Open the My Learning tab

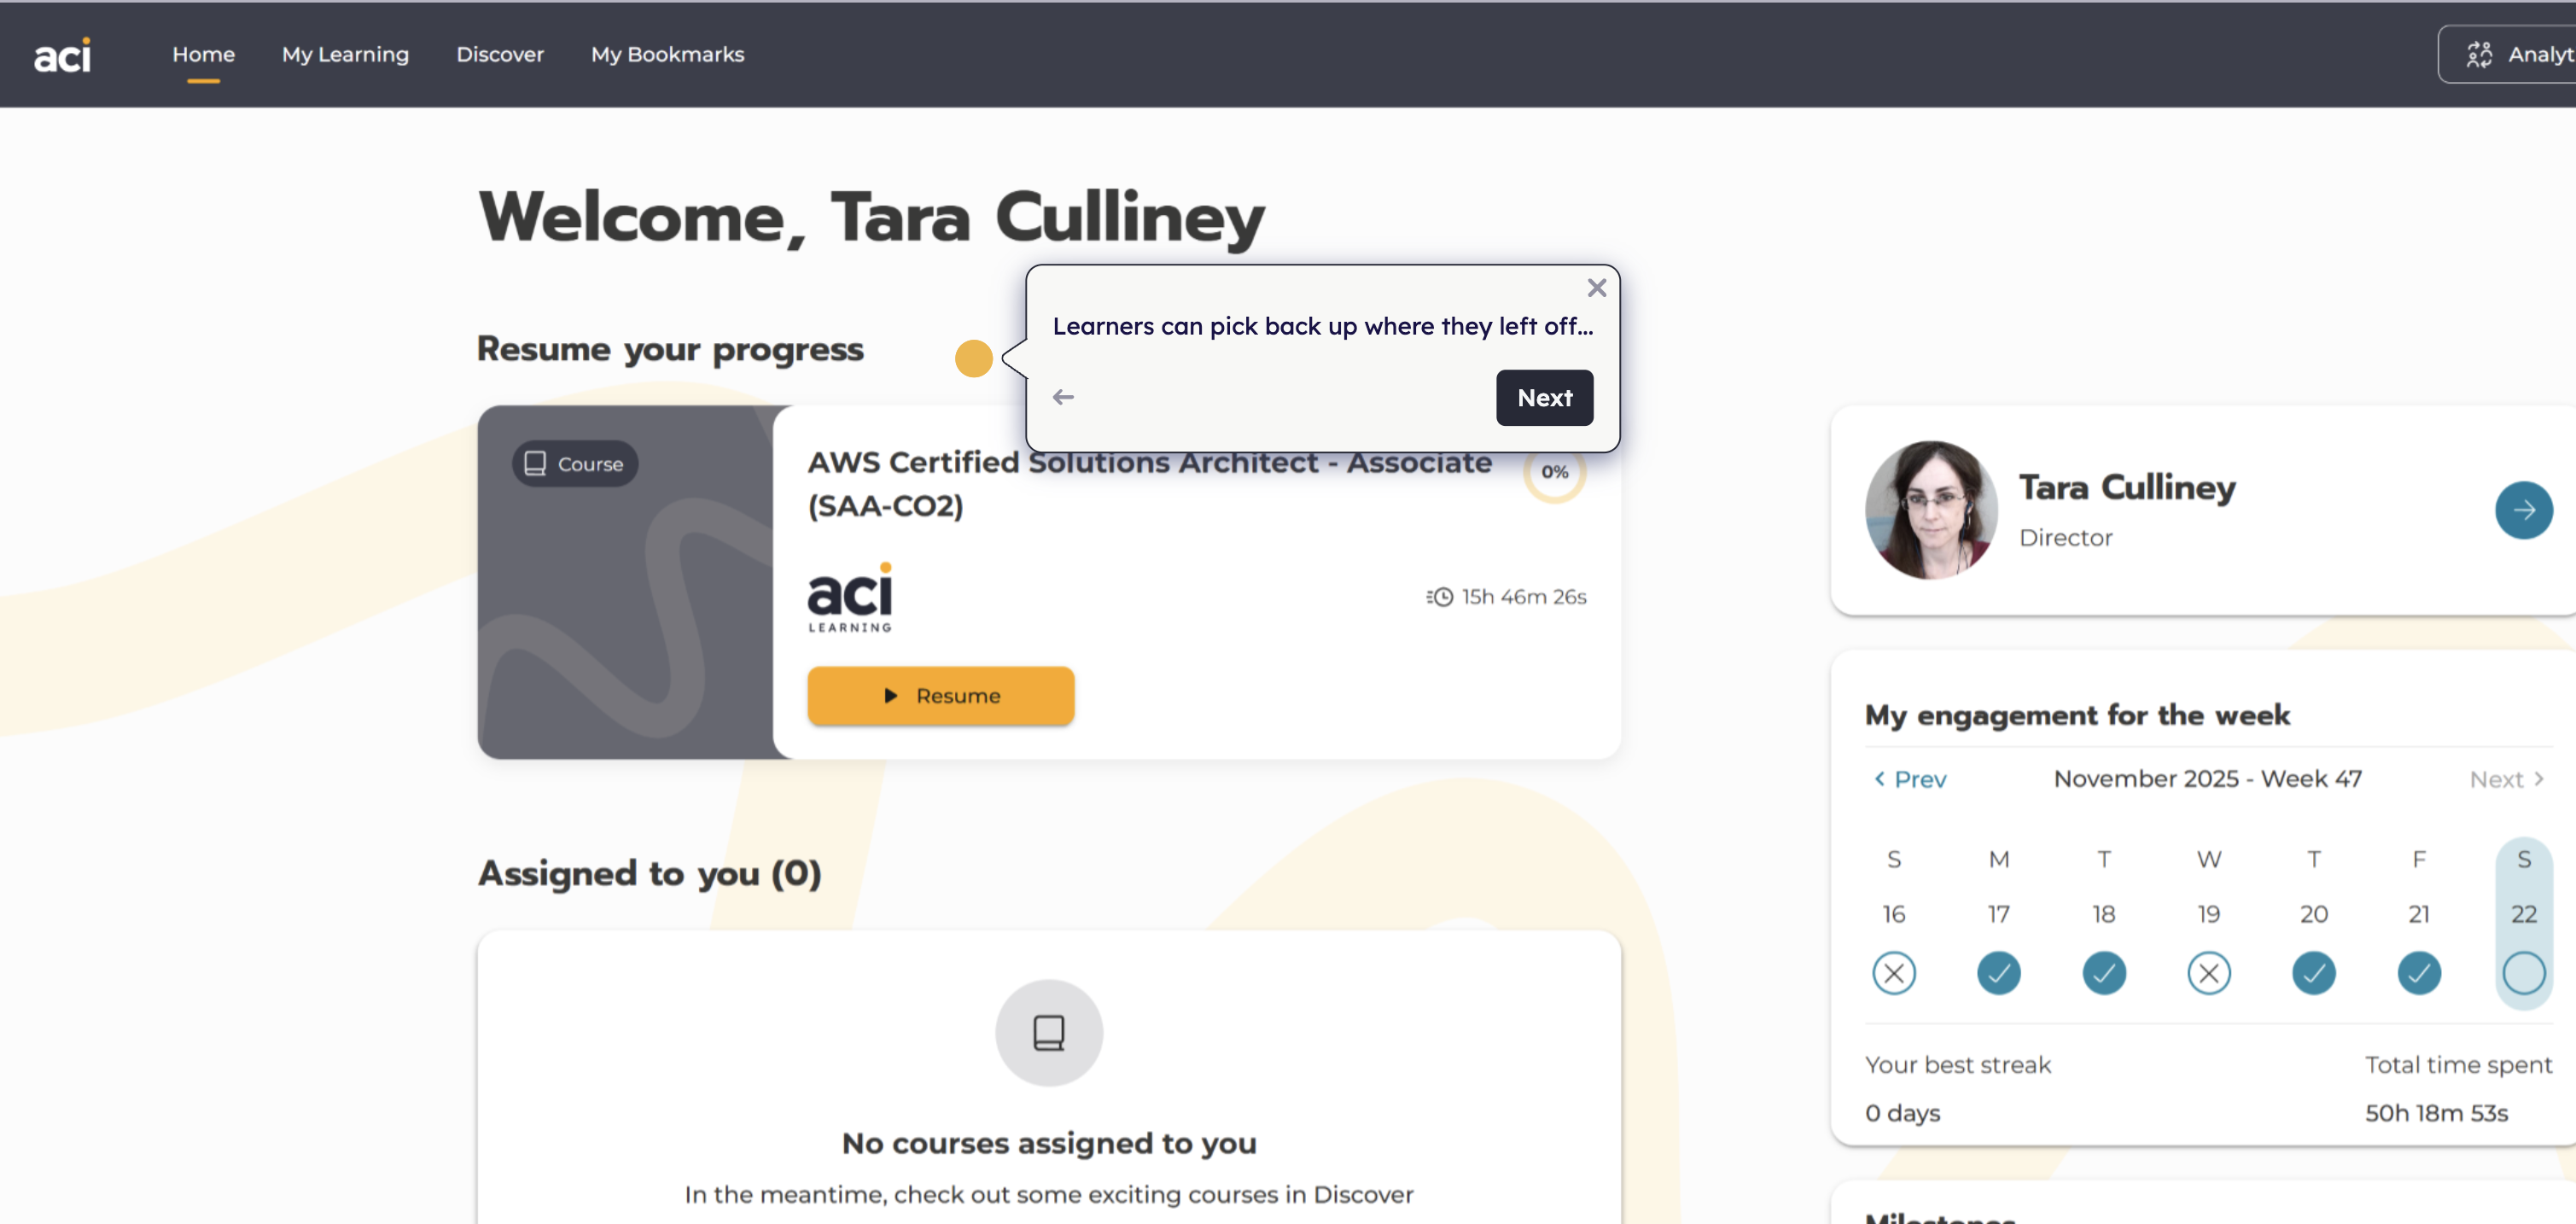(345, 55)
